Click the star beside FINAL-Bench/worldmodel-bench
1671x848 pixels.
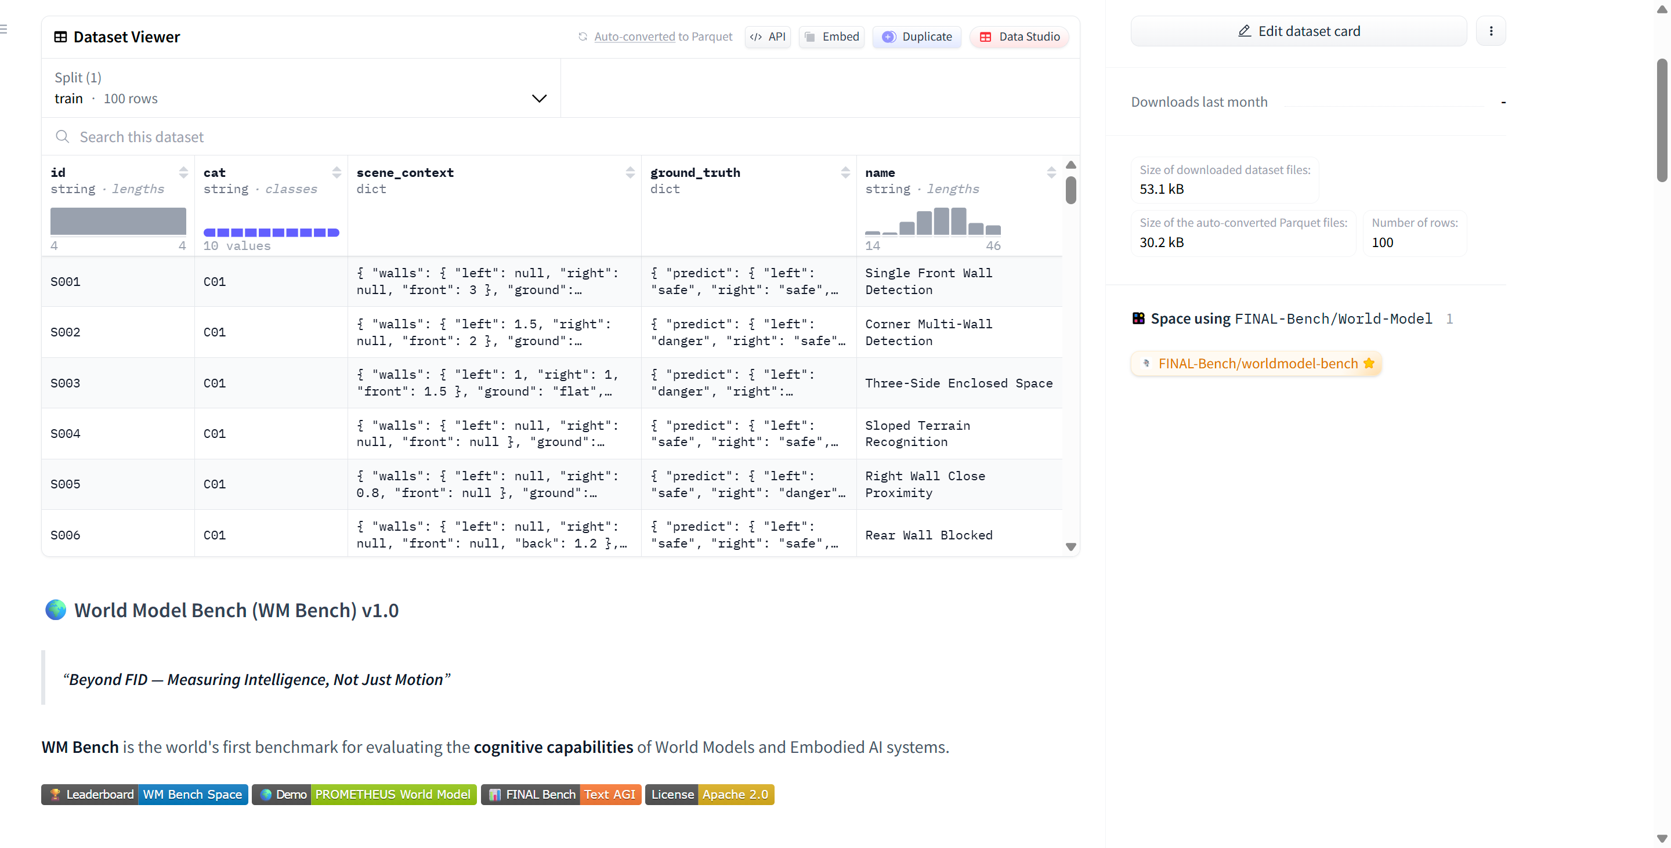[x=1369, y=363]
